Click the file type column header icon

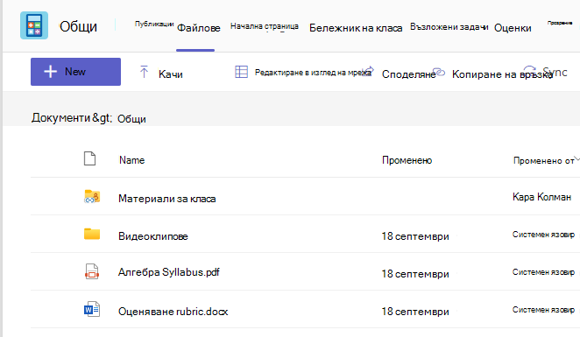[89, 158]
